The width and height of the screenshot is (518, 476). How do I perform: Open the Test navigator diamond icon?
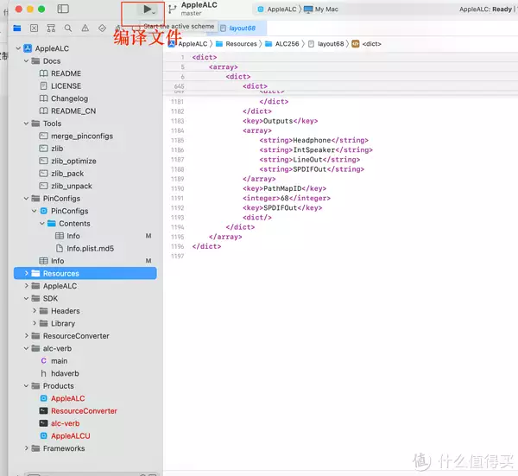pyautogui.click(x=102, y=29)
